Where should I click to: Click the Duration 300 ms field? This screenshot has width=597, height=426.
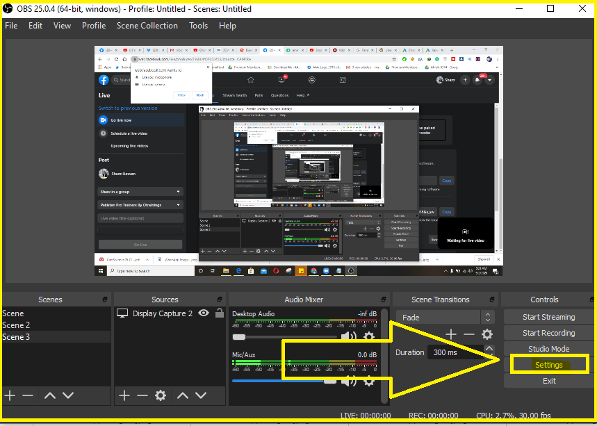[x=456, y=352]
